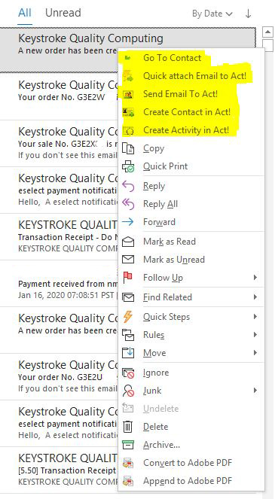
Task: Select Create Activity in Act! menu entry
Action: [x=186, y=130]
